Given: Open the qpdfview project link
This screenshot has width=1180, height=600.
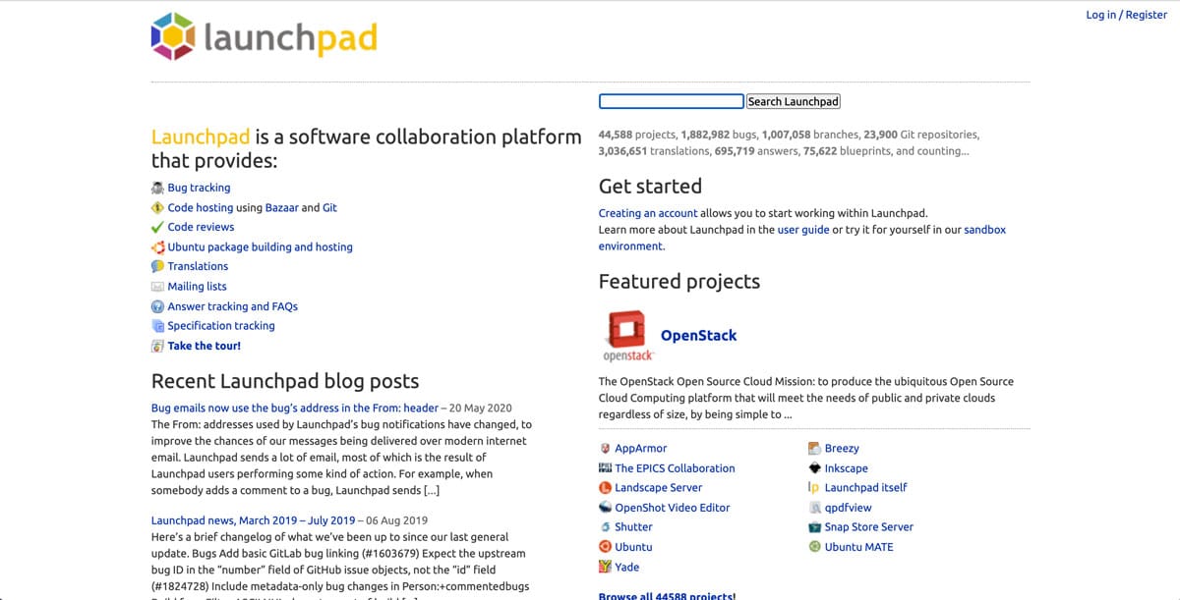Looking at the screenshot, I should [x=849, y=508].
